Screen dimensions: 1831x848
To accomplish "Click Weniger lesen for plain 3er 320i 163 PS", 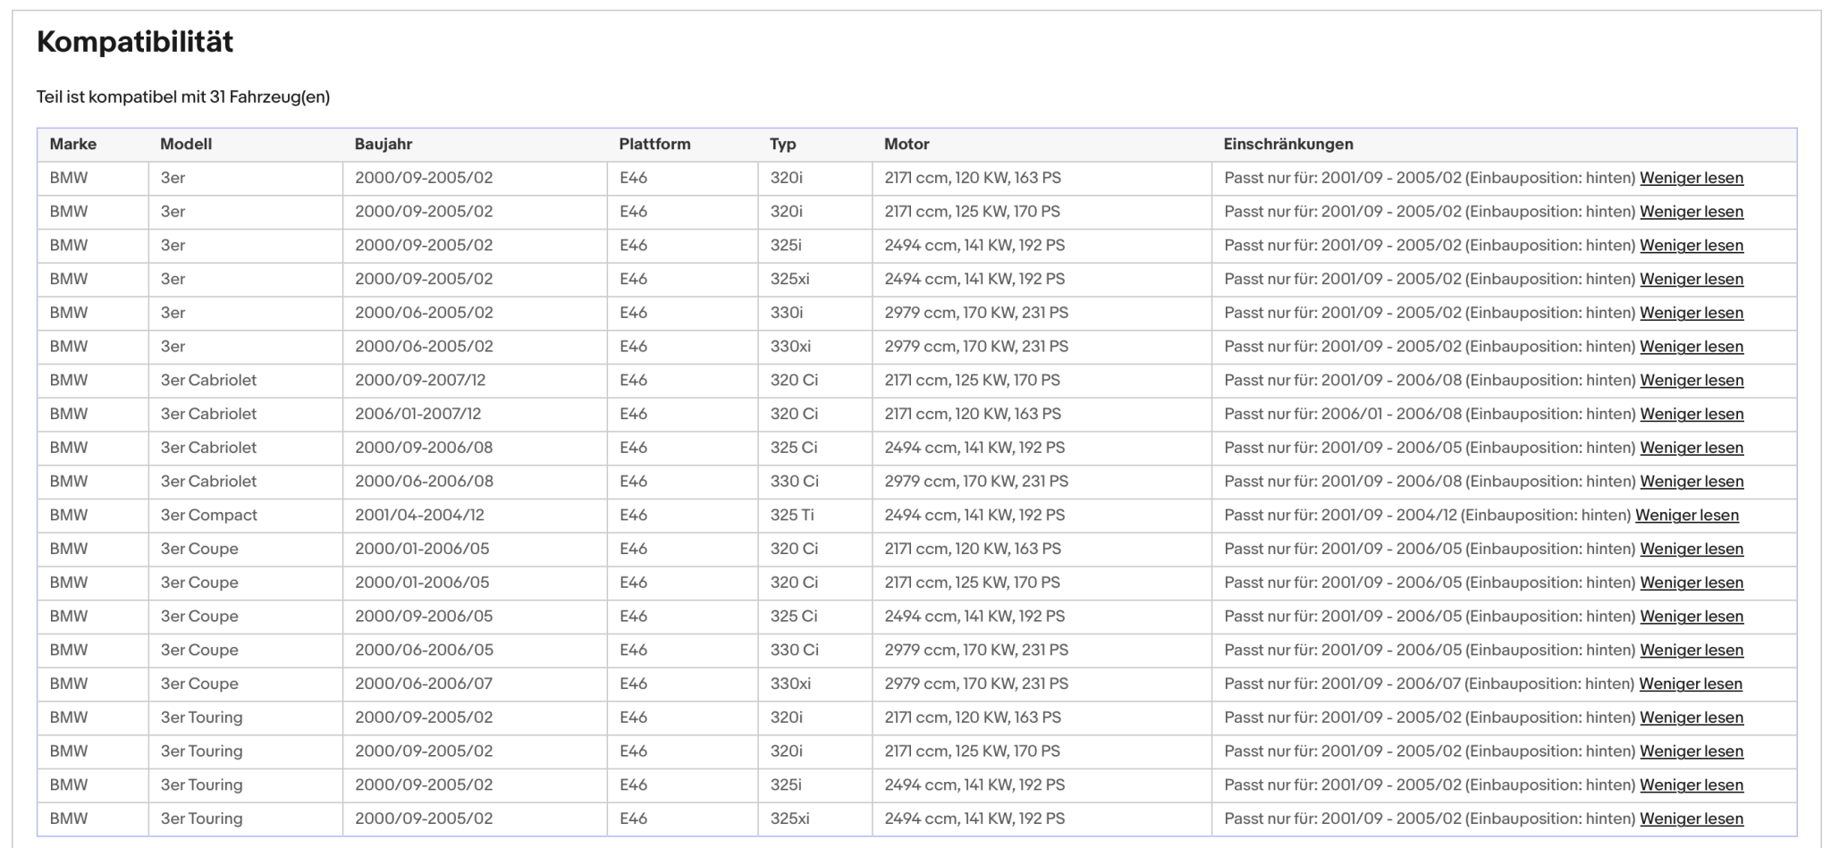I will coord(1691,178).
